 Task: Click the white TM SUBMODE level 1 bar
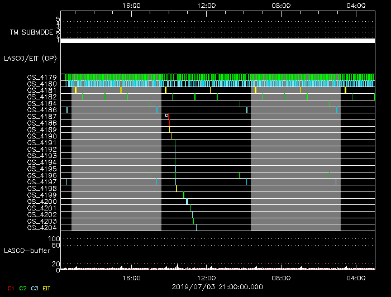pos(217,41)
